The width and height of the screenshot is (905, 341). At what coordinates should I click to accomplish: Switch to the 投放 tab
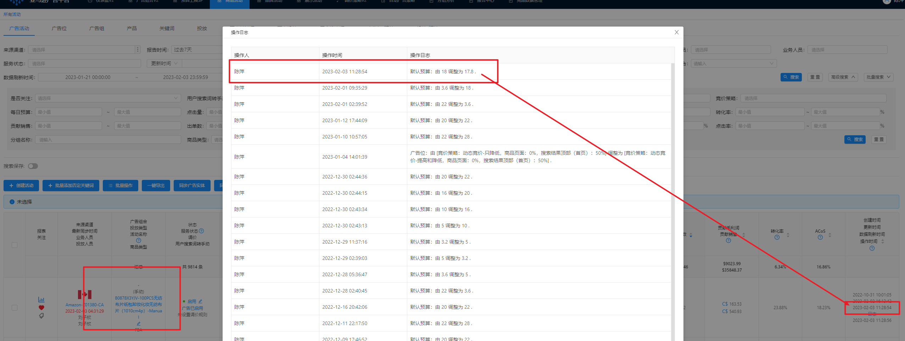202,28
